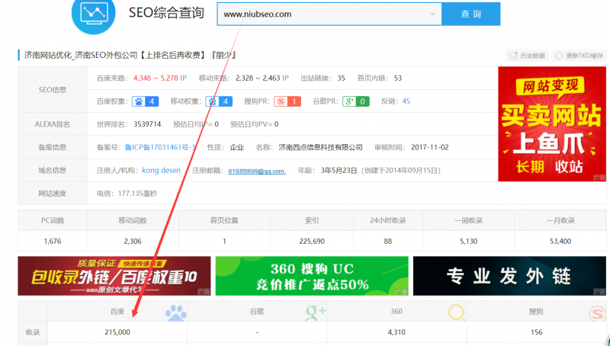Open the 买卖网站 上鱼爪 red ad banner
This screenshot has width=610, height=346.
tap(552, 124)
